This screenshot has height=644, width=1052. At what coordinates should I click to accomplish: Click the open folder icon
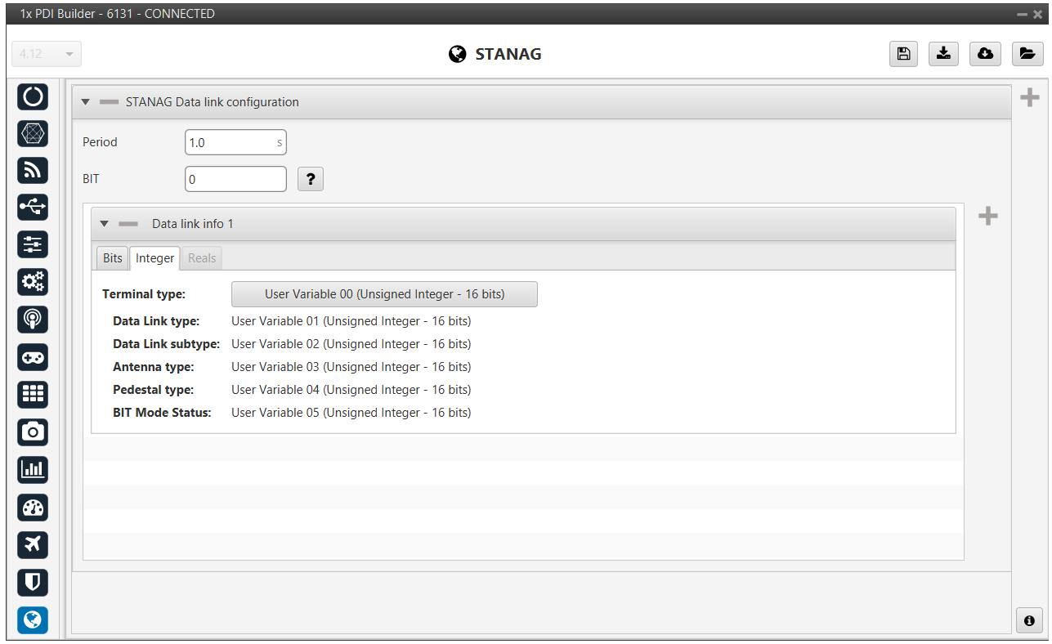pyautogui.click(x=1027, y=54)
